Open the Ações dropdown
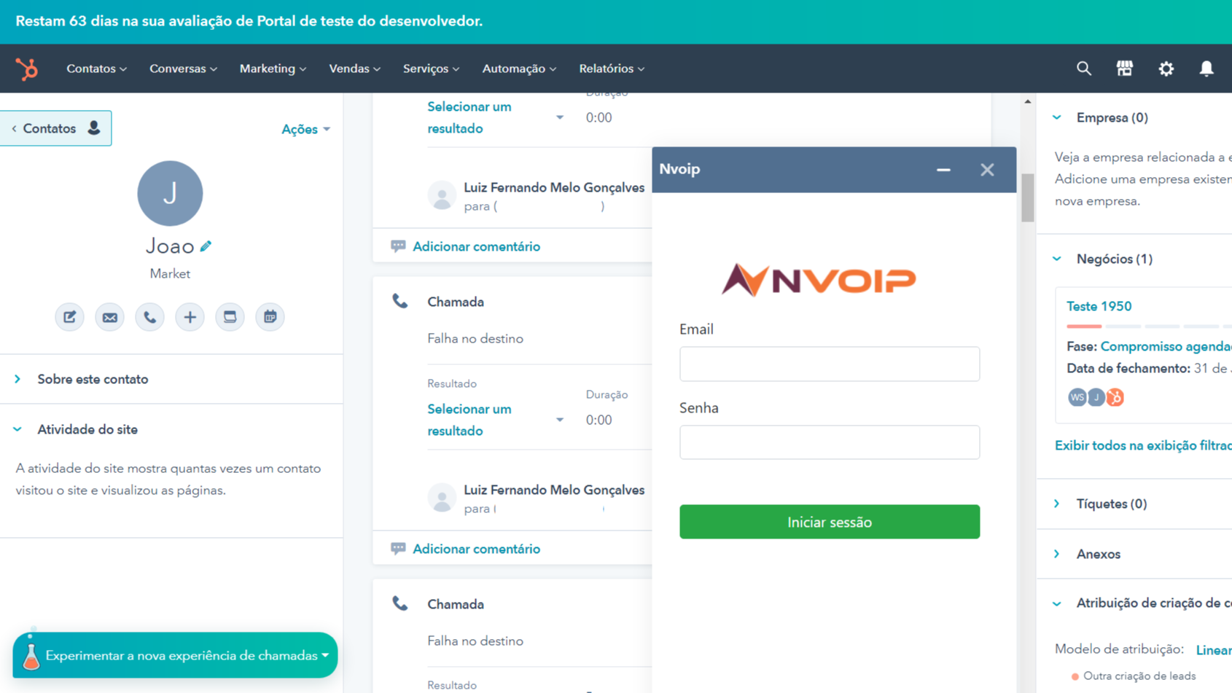Screen dimensions: 1232x693 click(x=305, y=129)
